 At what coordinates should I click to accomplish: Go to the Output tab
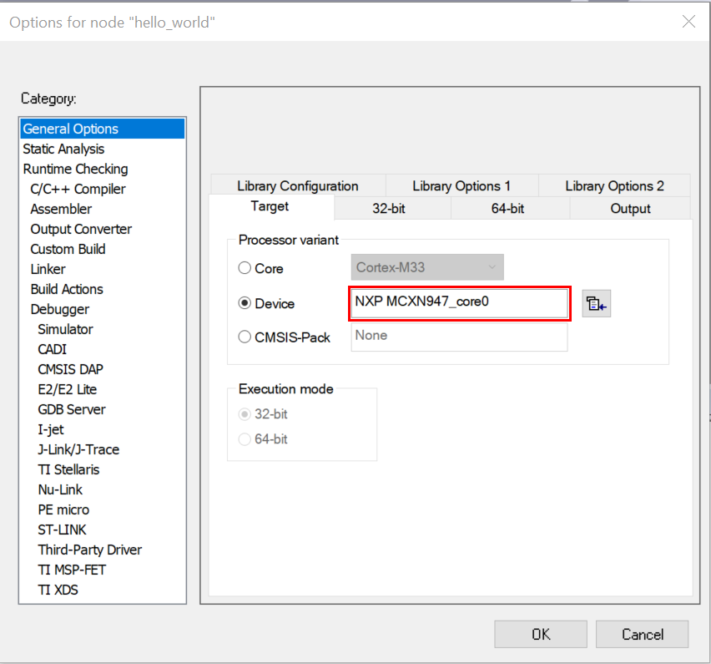[630, 209]
